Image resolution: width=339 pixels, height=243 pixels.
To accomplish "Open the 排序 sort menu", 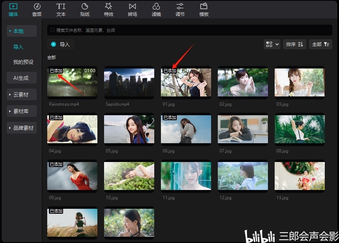I will click(294, 44).
